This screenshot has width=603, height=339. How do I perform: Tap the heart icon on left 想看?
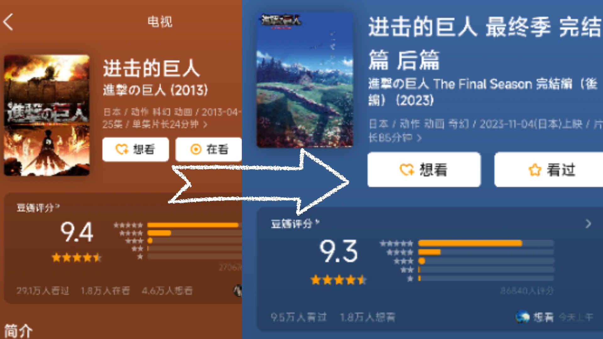122,149
